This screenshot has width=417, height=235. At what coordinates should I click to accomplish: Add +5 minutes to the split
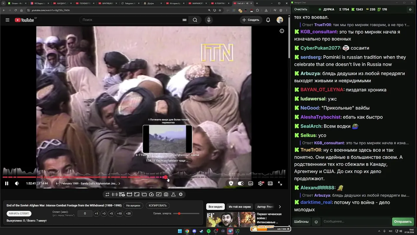click(x=111, y=213)
